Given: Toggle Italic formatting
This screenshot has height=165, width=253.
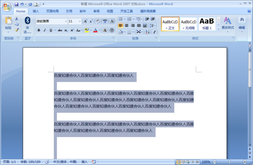Looking at the screenshot, I should click(45, 30).
